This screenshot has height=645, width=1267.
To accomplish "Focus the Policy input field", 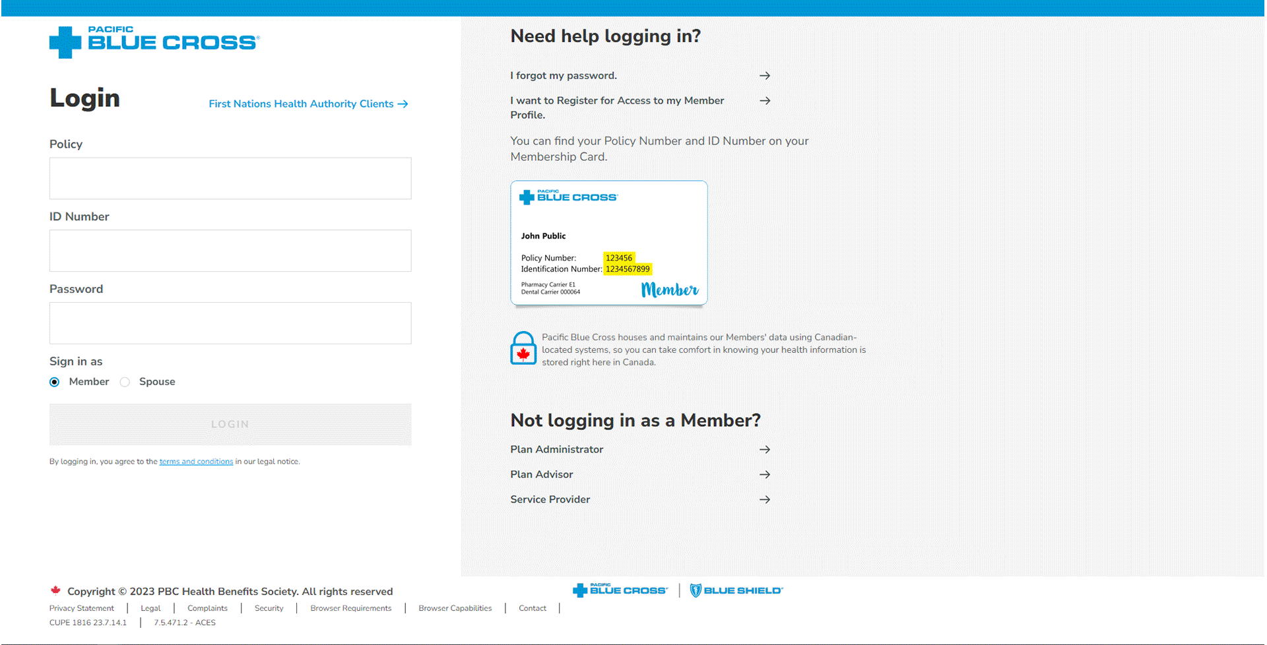I will coord(230,179).
